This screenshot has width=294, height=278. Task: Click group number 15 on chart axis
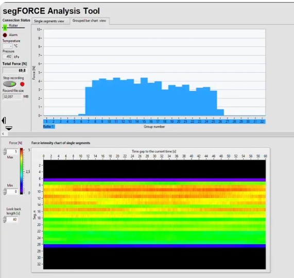pos(144,122)
